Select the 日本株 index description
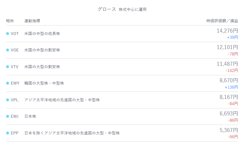 point(30,116)
